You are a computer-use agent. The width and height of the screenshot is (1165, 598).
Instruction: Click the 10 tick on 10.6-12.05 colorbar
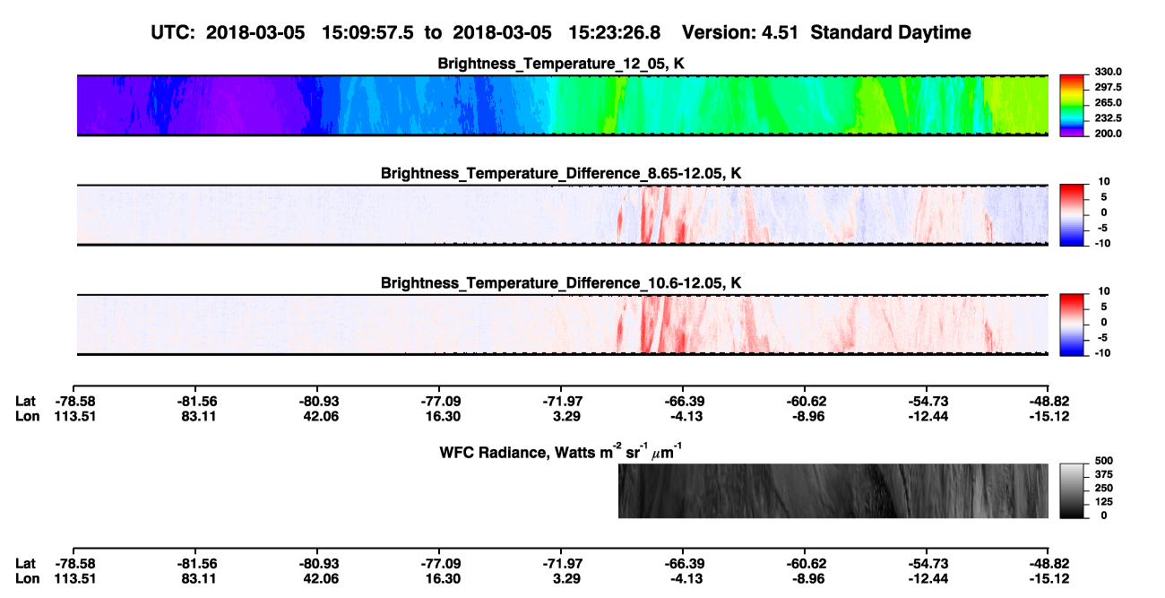click(1102, 291)
